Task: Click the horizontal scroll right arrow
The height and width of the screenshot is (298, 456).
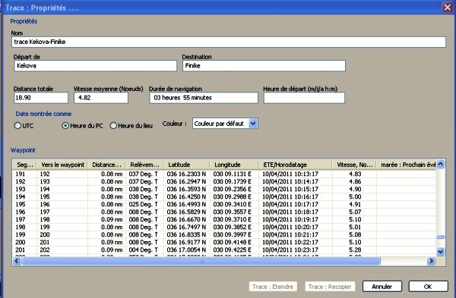Action: (x=431, y=261)
